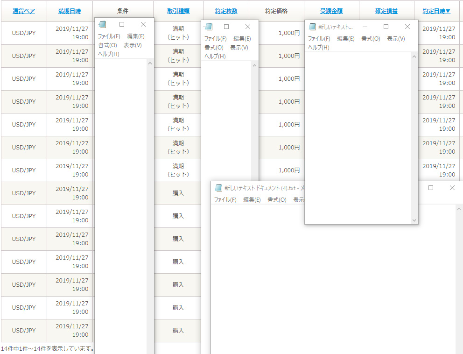Open 書式(O) menu in 新しいテキスト... window
The image size is (463, 354).
[371, 39]
